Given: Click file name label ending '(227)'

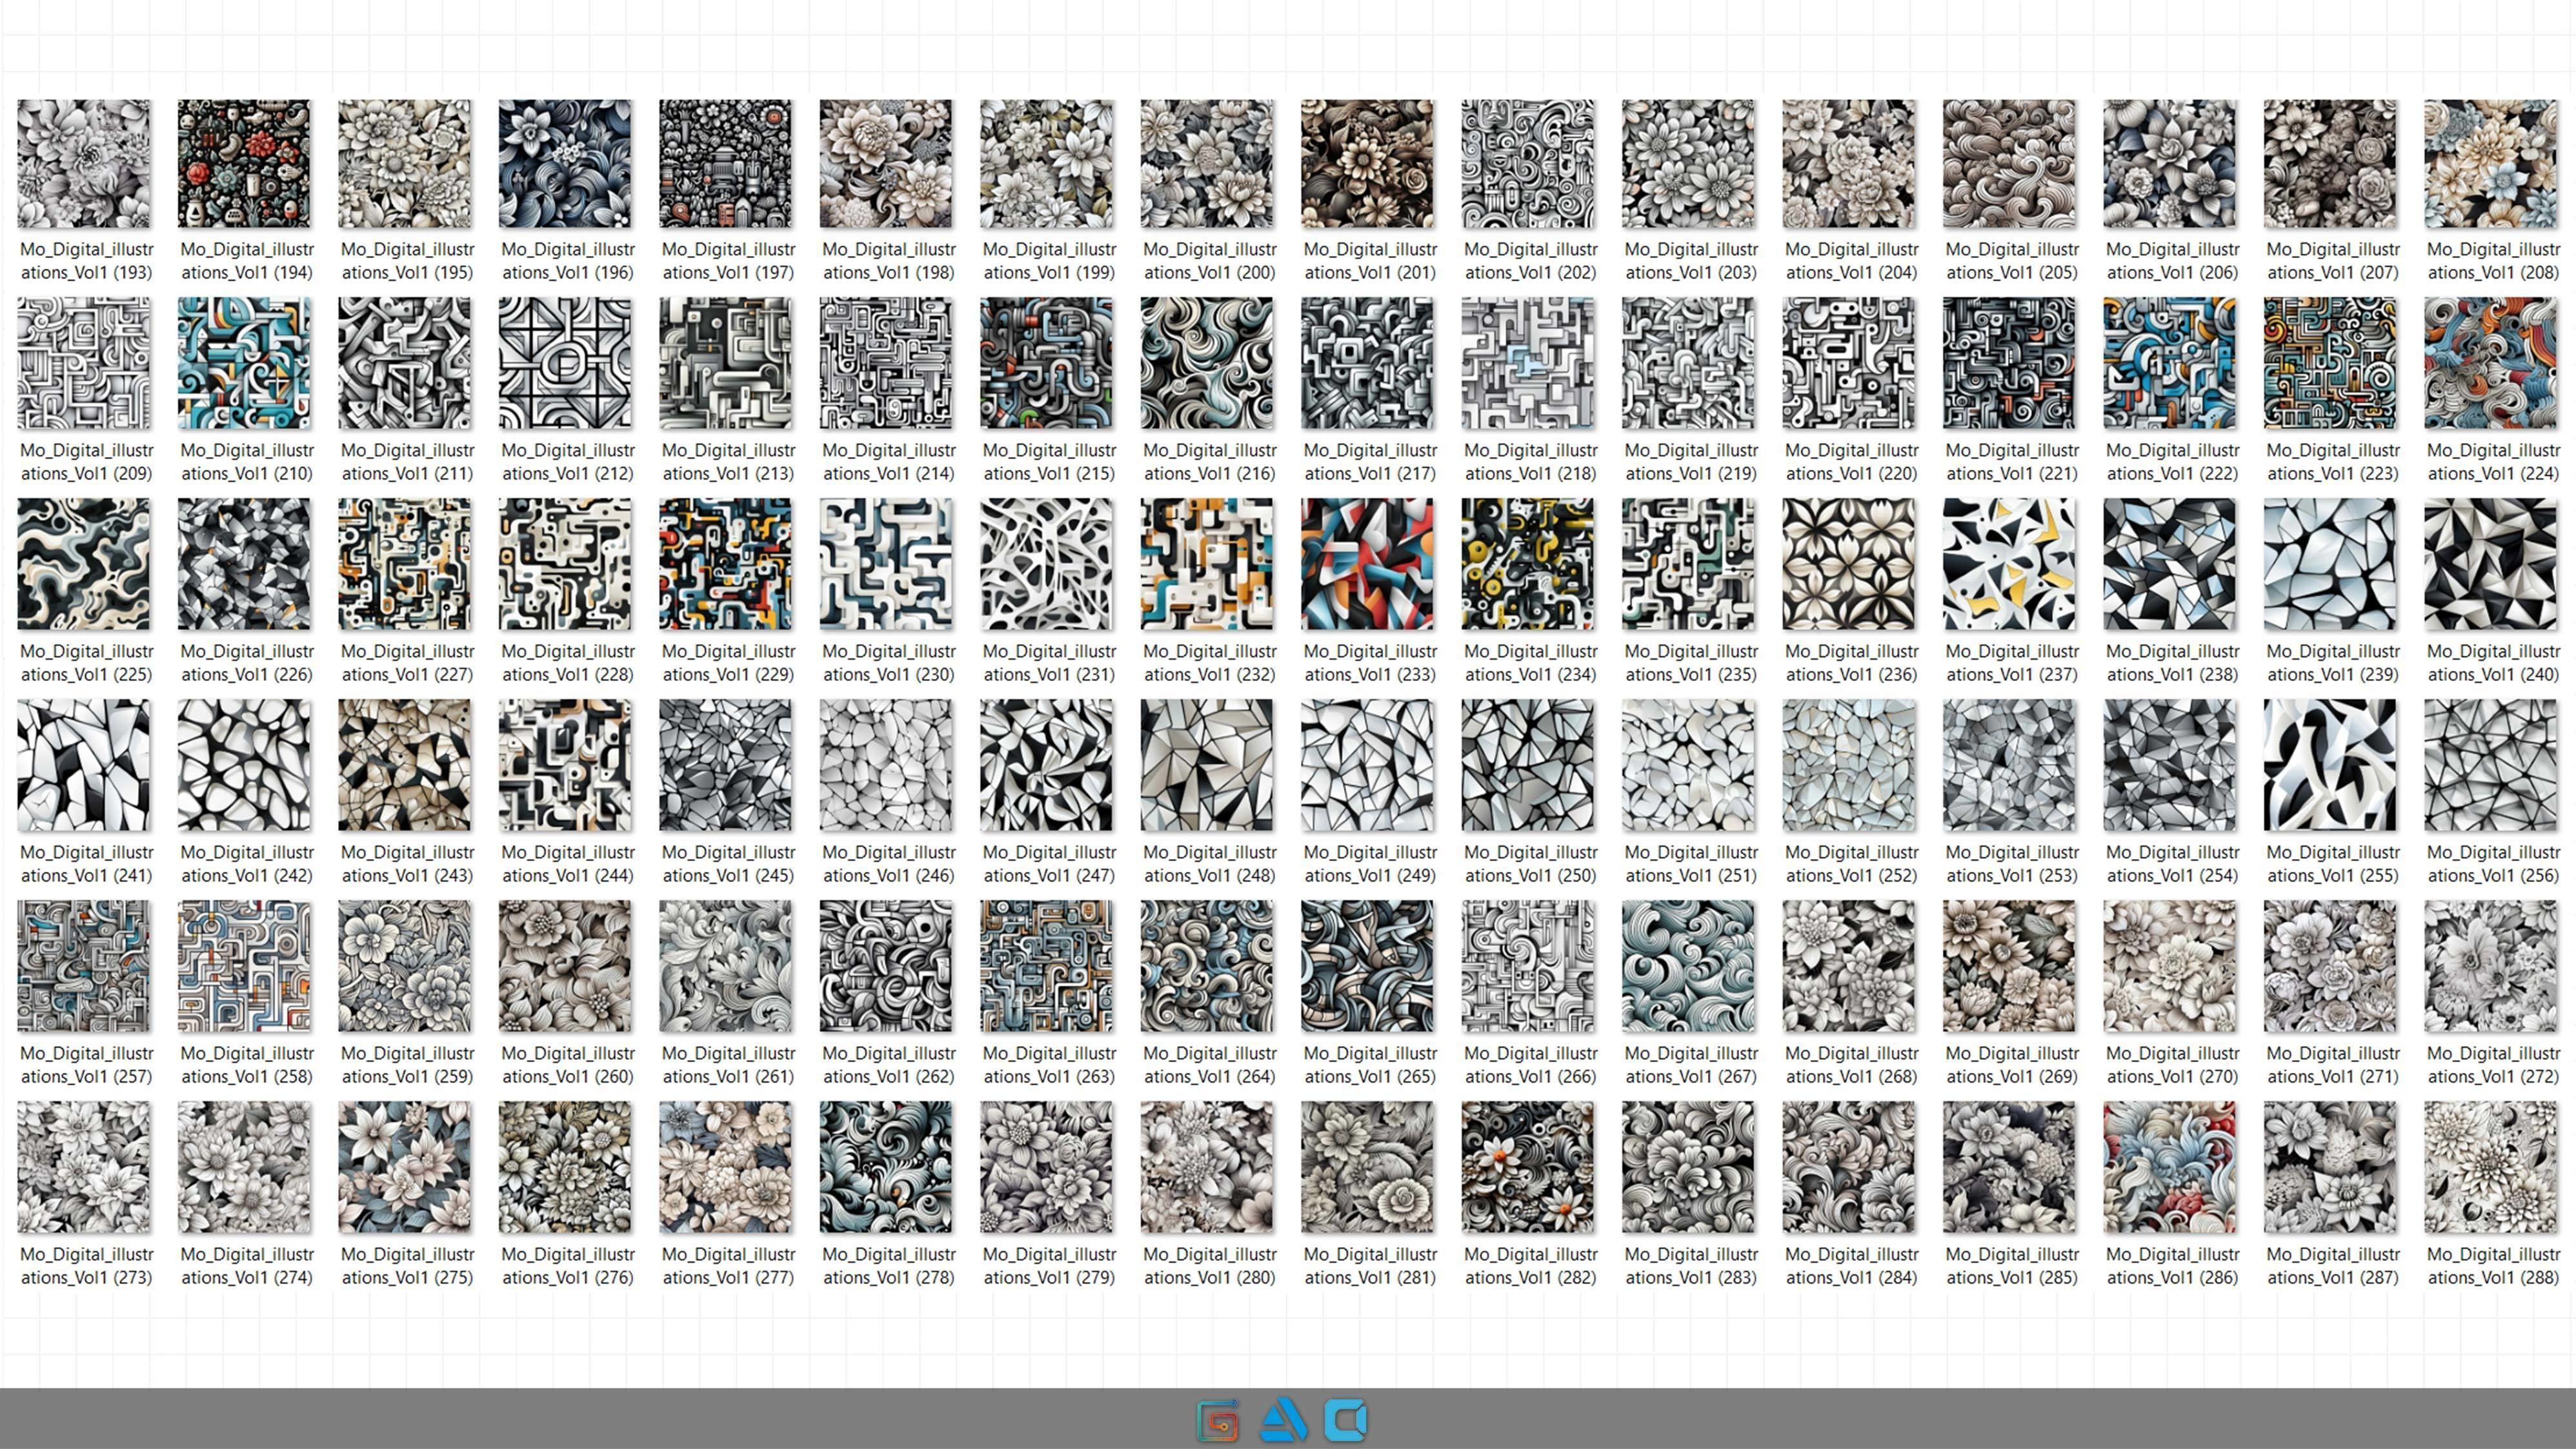Looking at the screenshot, I should (x=407, y=662).
